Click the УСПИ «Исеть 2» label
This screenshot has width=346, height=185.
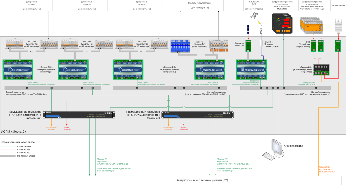(14, 131)
